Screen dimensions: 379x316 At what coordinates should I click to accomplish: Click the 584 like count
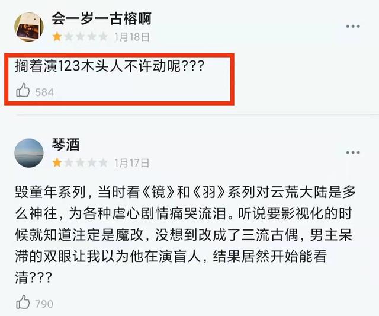44,92
